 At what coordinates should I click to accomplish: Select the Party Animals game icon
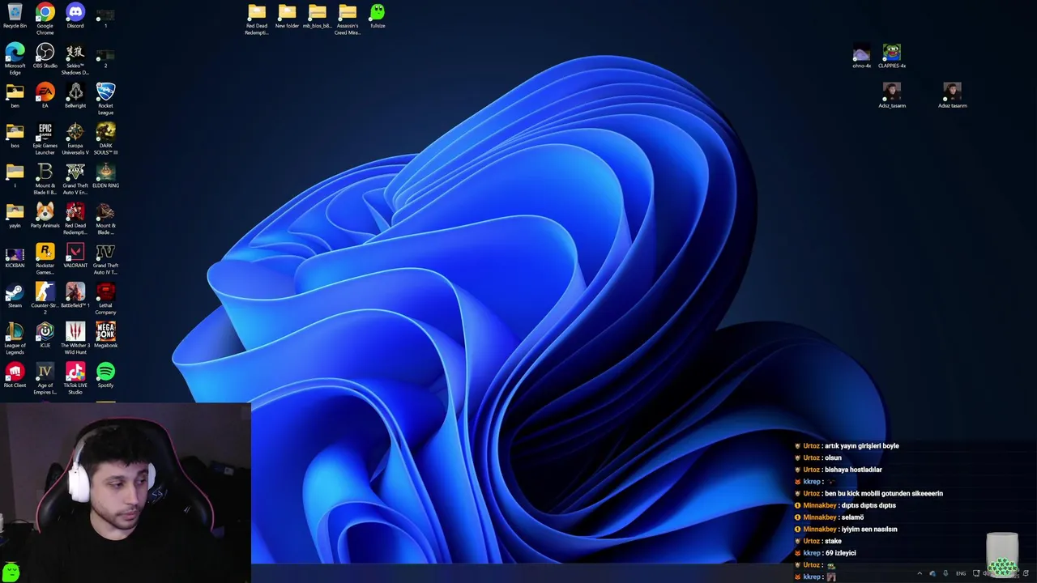point(45,215)
